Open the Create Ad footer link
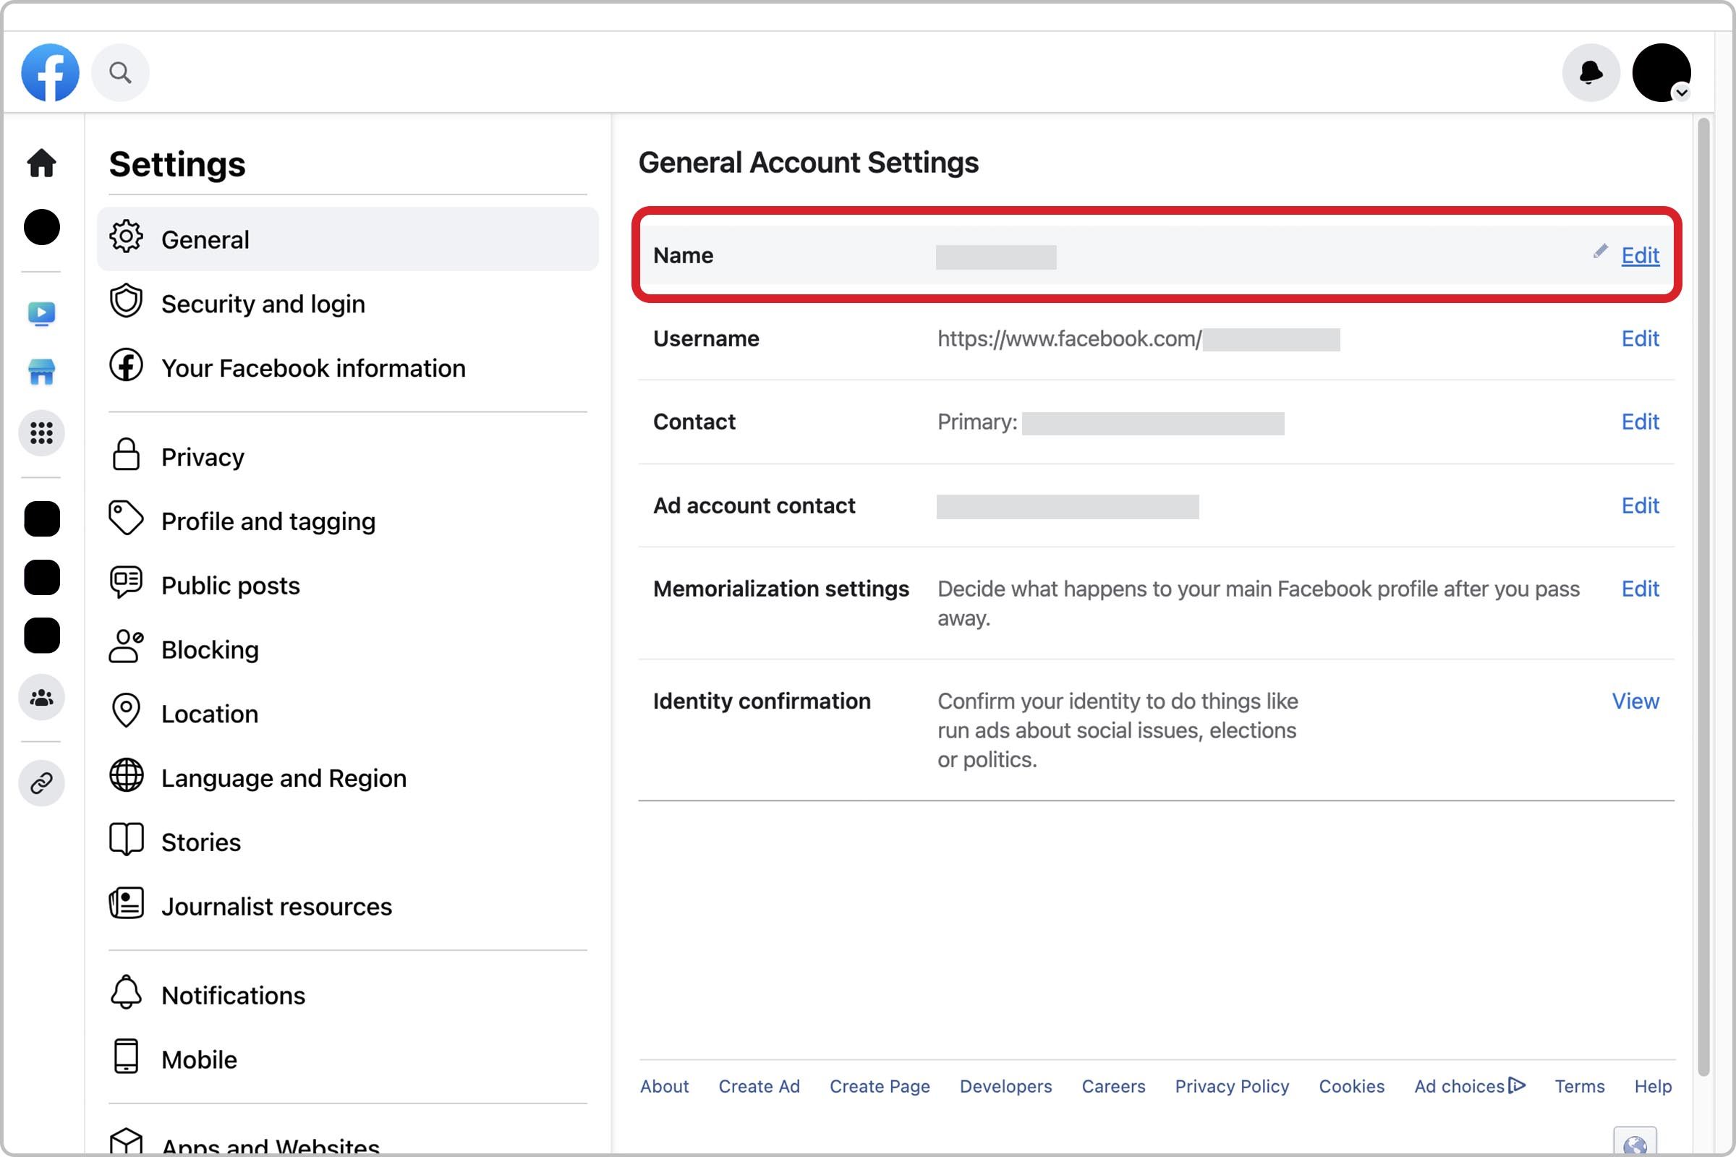 tap(759, 1087)
